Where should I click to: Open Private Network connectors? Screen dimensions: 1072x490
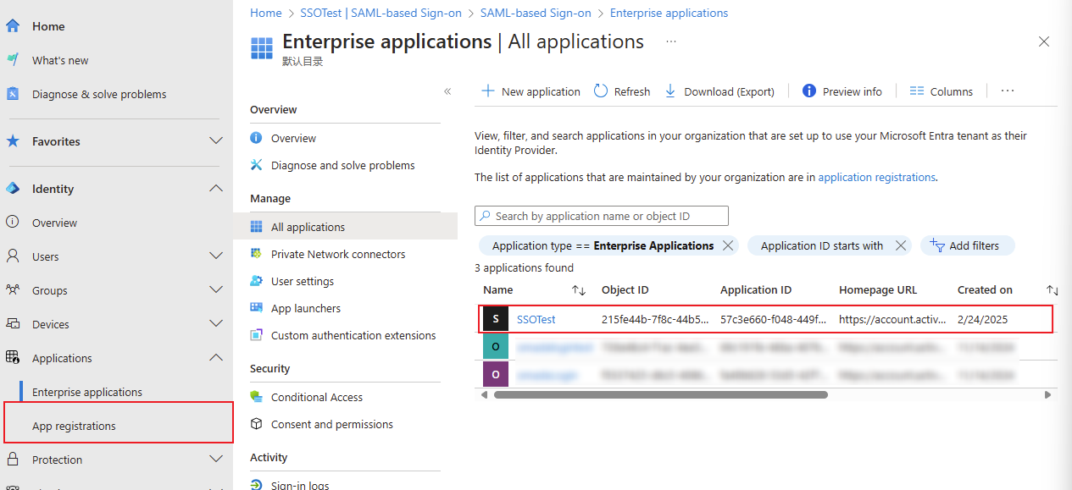click(x=338, y=254)
